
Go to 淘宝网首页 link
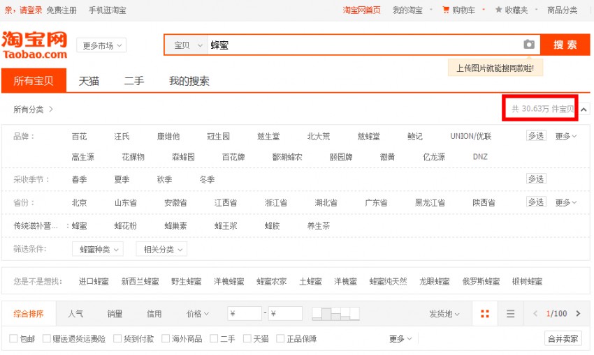click(x=361, y=10)
